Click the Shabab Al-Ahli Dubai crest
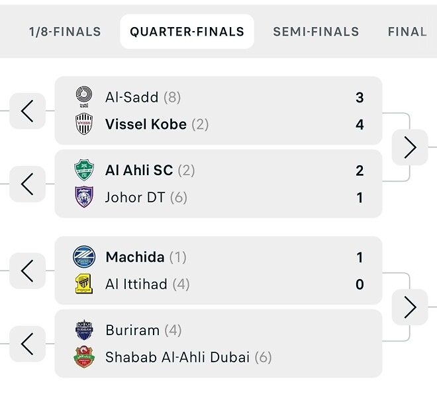Screen dimensions: 437x394 84,357
